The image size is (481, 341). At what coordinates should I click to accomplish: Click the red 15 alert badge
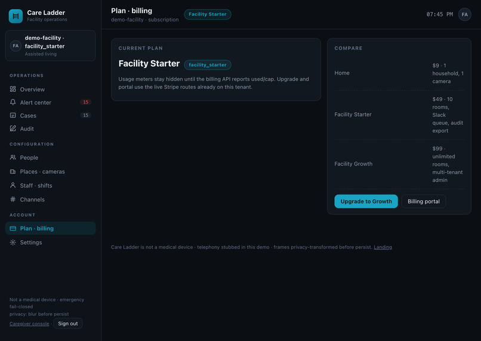85,102
